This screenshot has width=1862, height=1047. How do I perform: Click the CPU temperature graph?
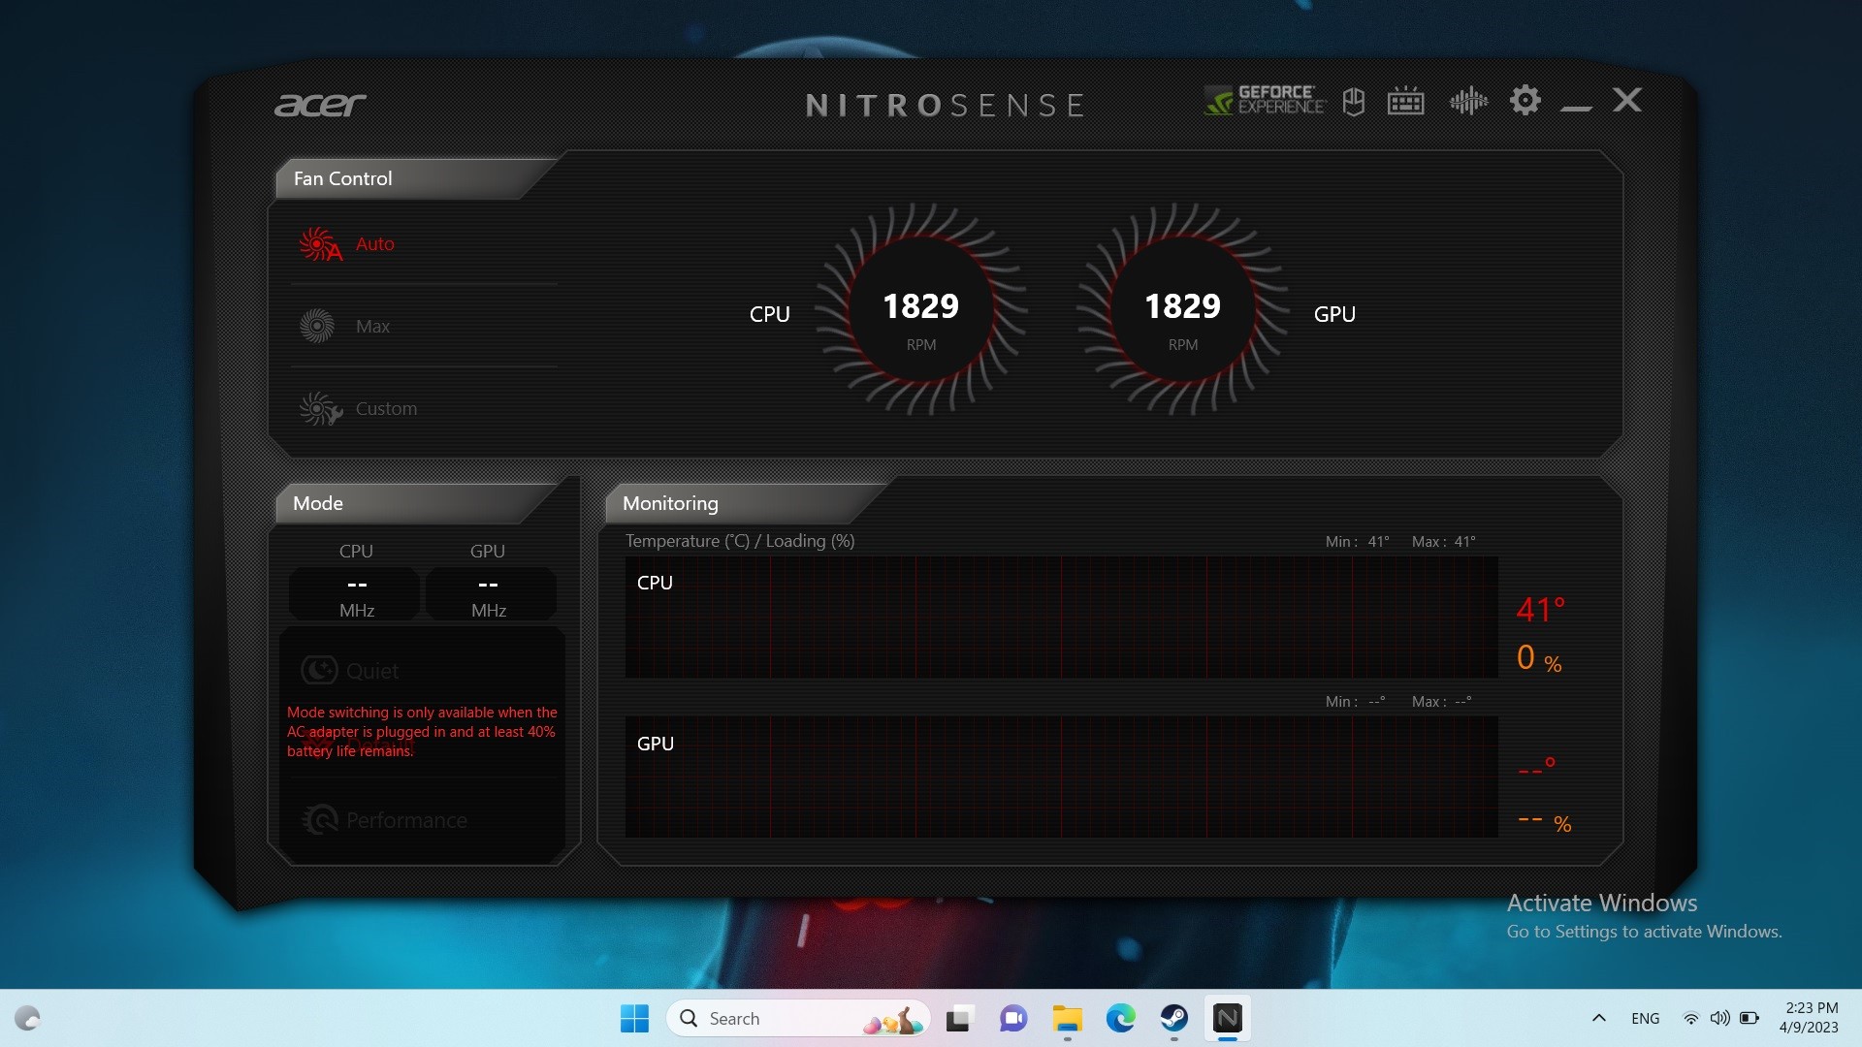coord(1062,617)
